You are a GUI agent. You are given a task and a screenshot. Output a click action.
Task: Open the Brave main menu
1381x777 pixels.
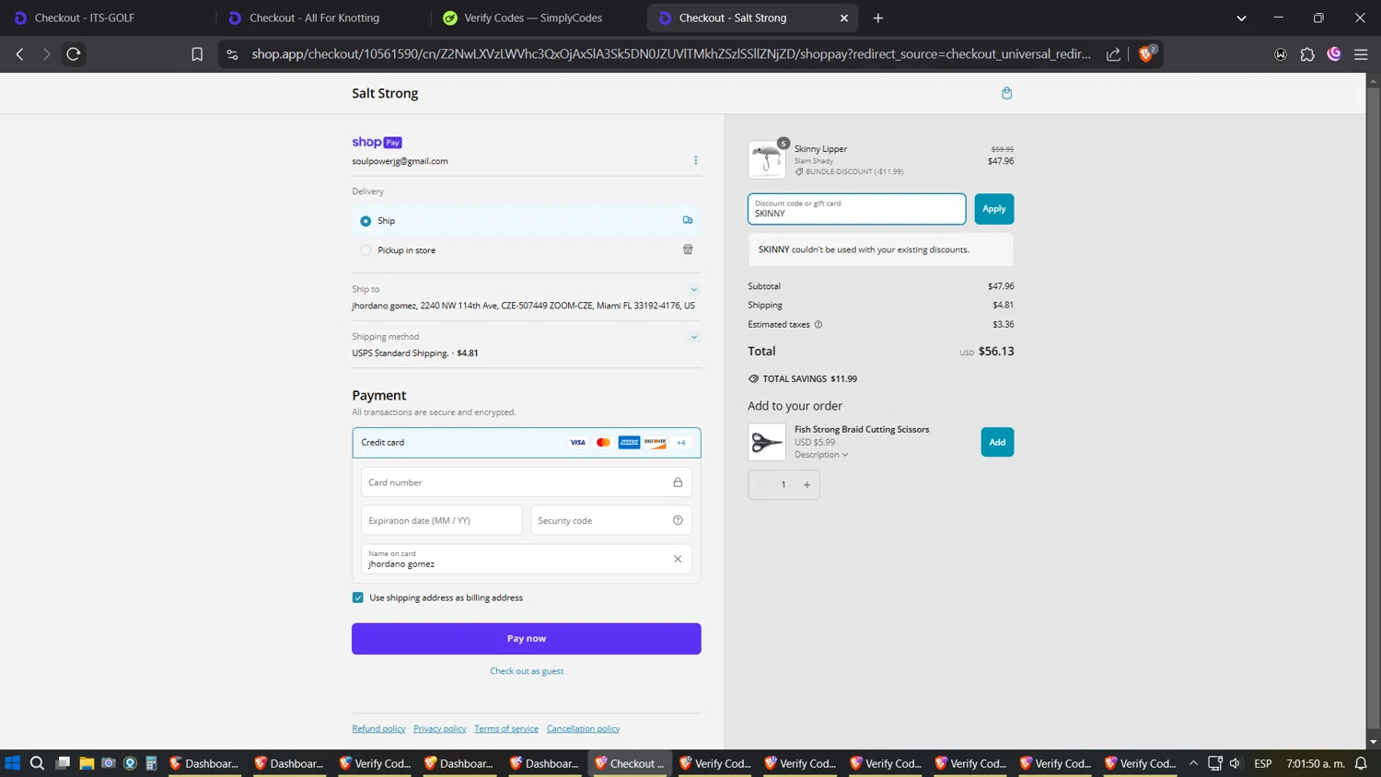1361,54
